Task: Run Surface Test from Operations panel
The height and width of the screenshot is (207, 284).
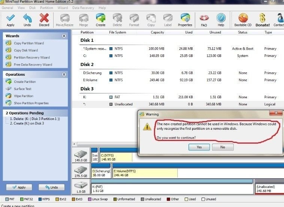Action: tap(22, 89)
